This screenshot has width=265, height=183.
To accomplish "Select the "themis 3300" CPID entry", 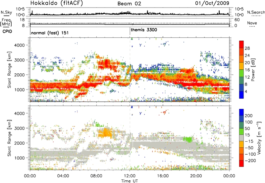I will [144, 30].
